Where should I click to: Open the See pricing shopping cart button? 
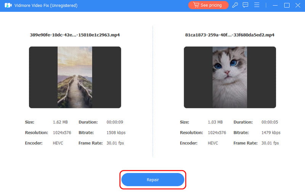point(208,5)
